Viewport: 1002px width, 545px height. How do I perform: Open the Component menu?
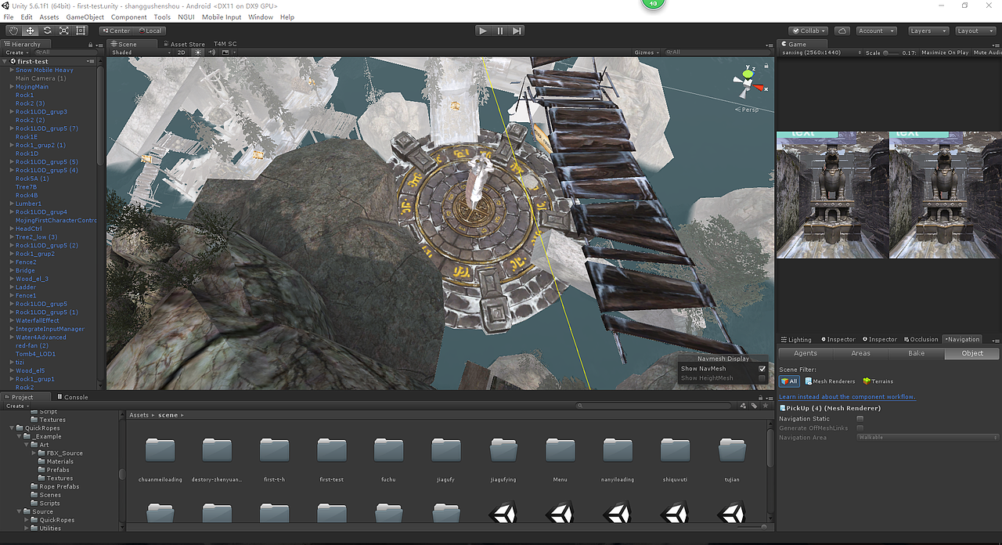(x=128, y=17)
